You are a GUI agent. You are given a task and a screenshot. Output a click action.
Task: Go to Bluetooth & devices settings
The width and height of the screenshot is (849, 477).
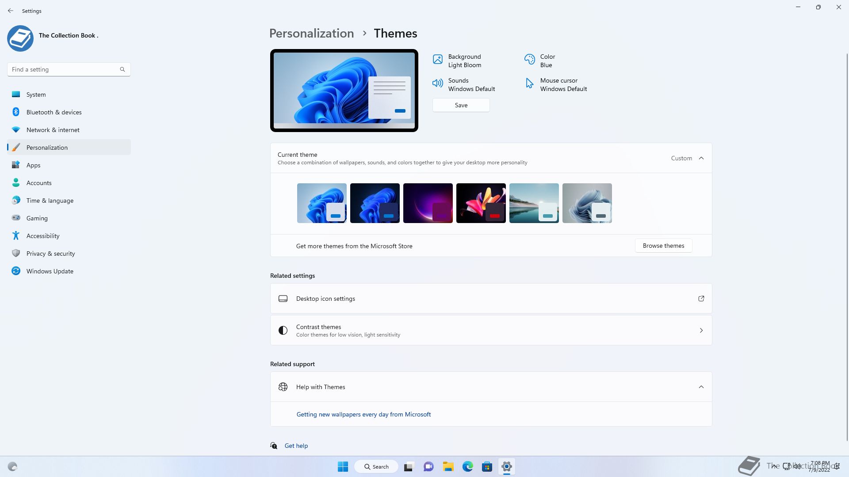click(x=54, y=112)
